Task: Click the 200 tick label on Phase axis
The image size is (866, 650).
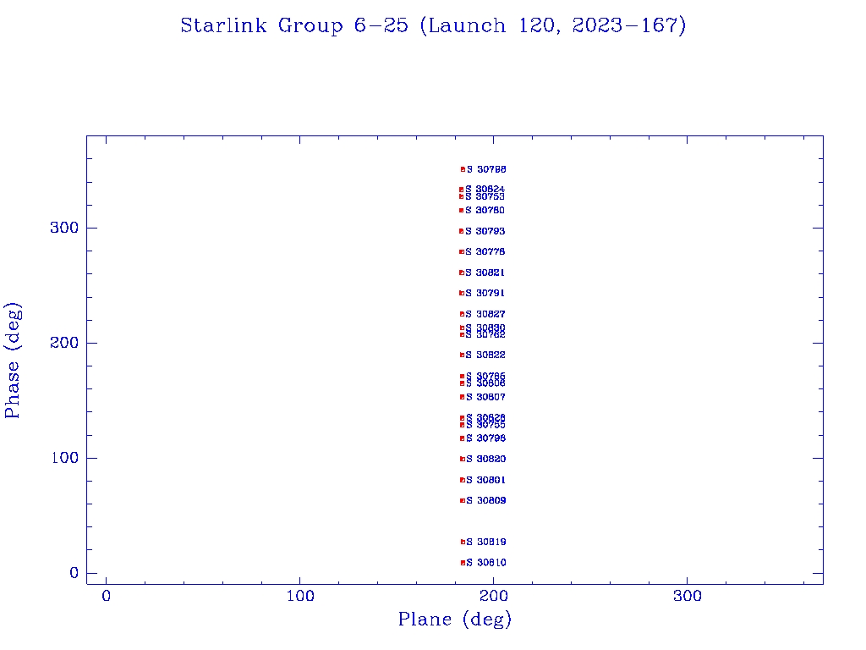Action: click(64, 343)
